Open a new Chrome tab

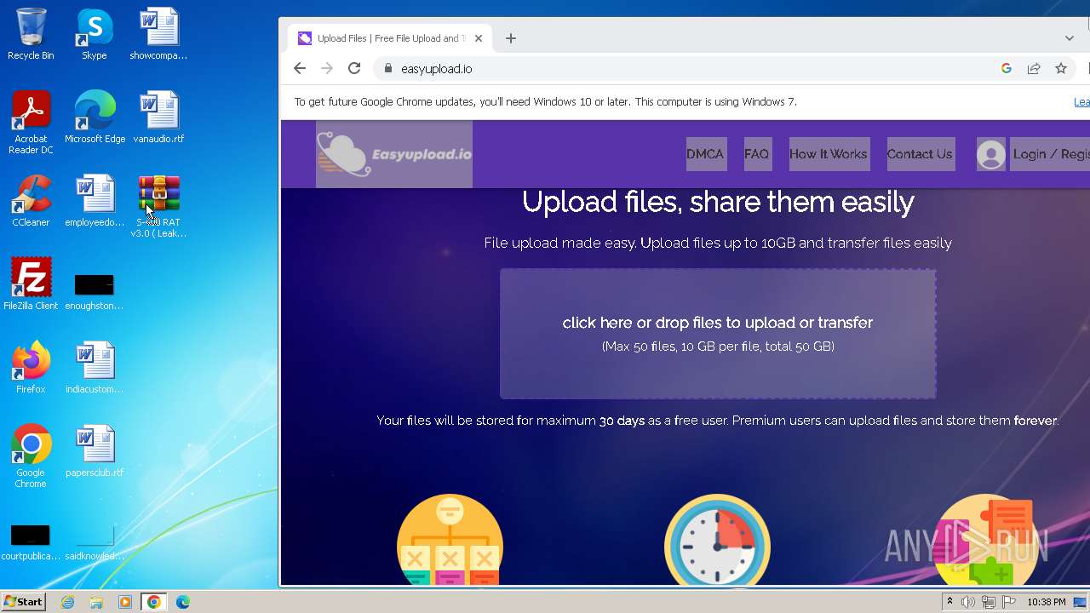(511, 38)
